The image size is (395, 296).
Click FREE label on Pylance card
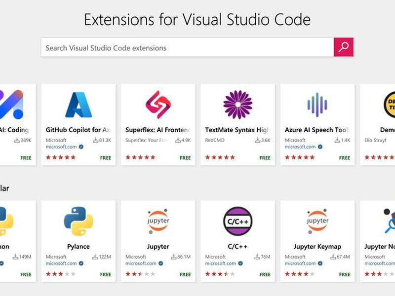106,274
